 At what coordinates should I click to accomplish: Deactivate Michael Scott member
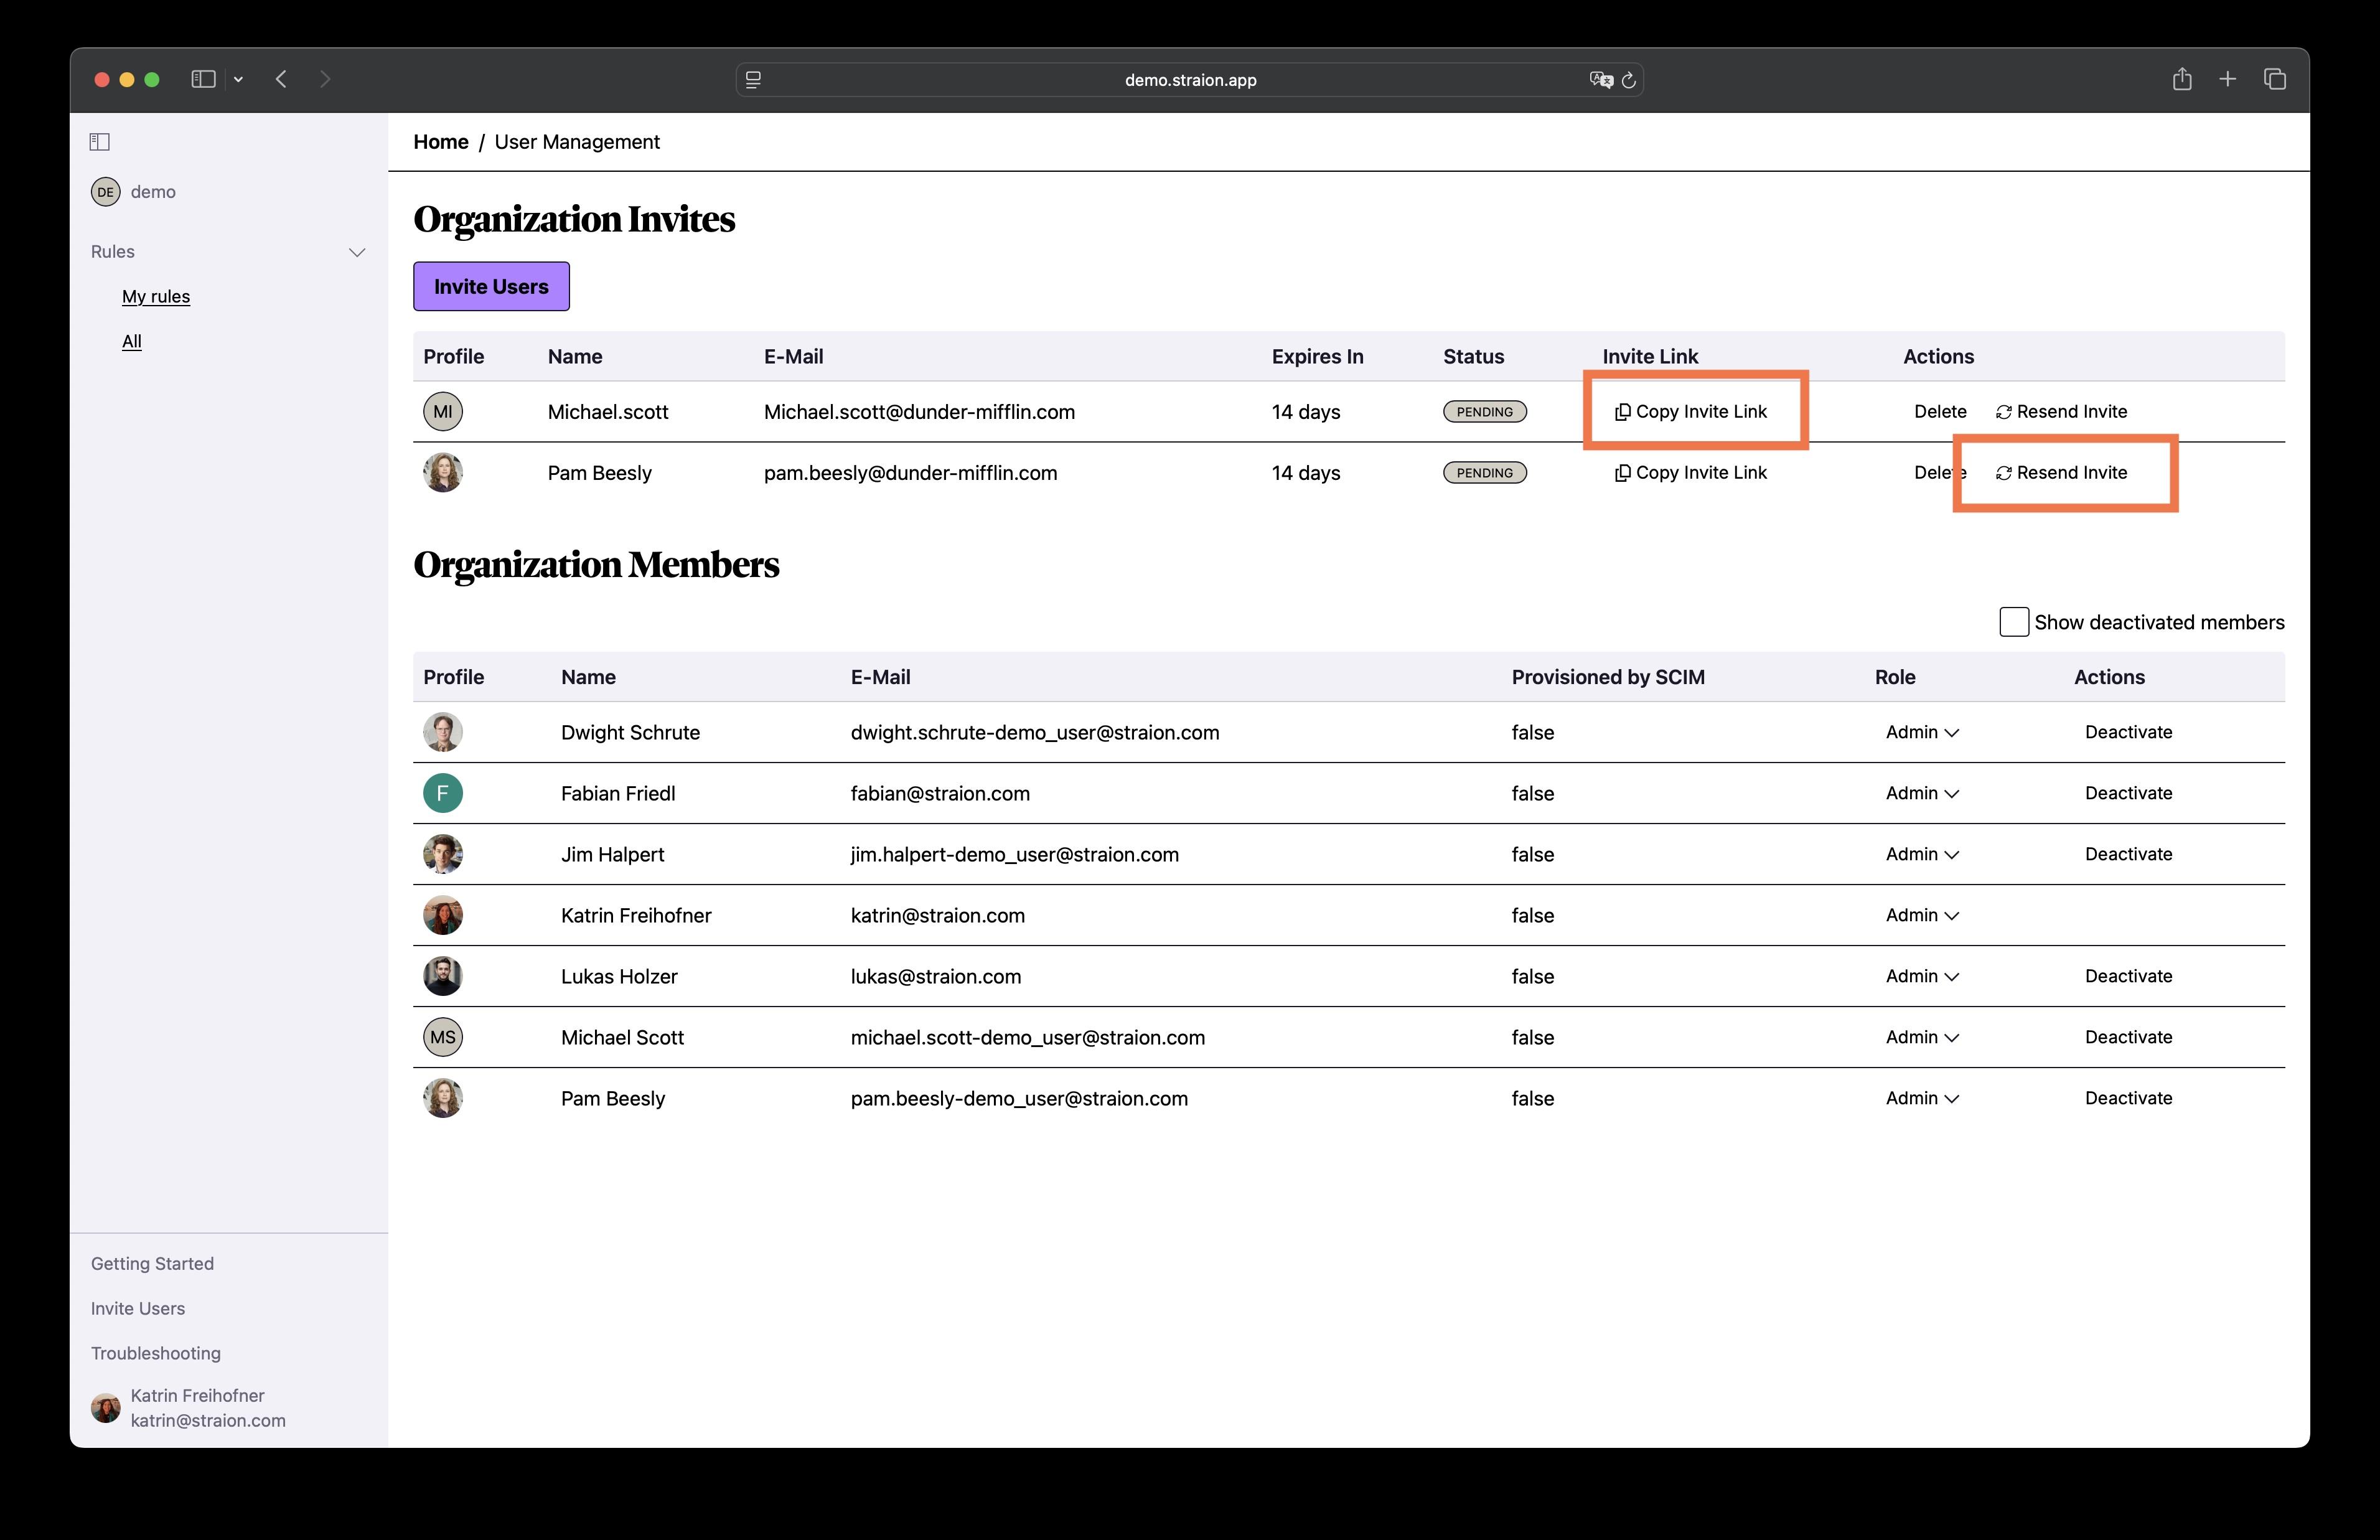[2128, 1037]
